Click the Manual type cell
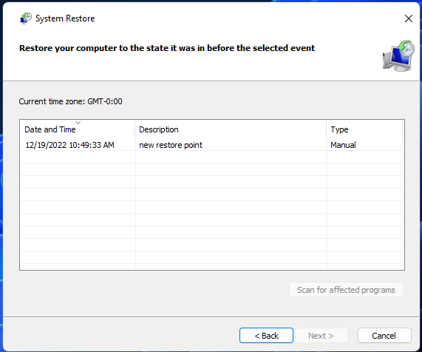 pyautogui.click(x=343, y=145)
